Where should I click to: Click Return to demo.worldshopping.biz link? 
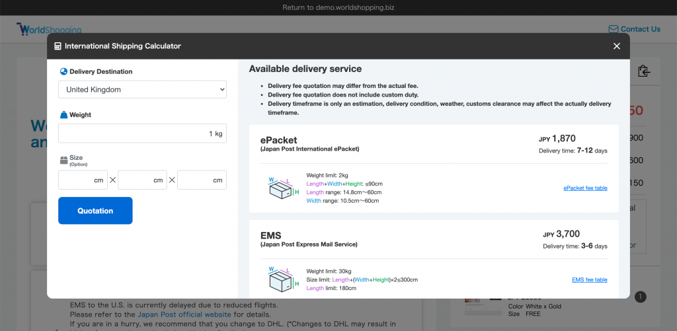(x=338, y=7)
